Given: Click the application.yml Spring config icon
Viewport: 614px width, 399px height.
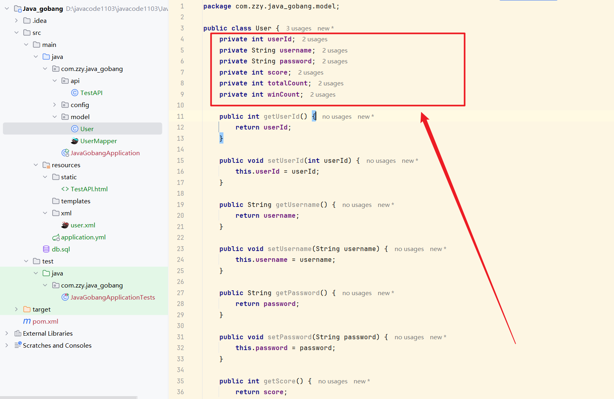Looking at the screenshot, I should pyautogui.click(x=56, y=237).
